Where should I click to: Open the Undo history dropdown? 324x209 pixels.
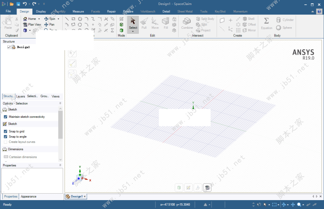(x=29, y=4)
